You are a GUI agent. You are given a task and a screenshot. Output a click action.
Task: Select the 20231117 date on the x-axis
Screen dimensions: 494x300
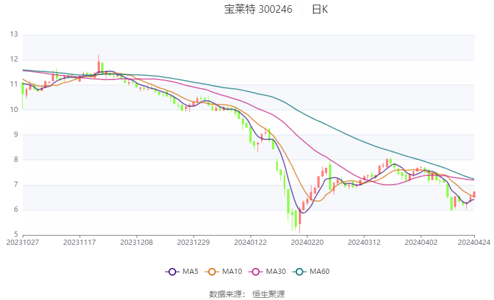80,243
